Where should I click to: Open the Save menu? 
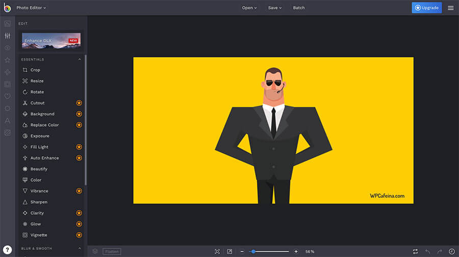[x=275, y=8]
